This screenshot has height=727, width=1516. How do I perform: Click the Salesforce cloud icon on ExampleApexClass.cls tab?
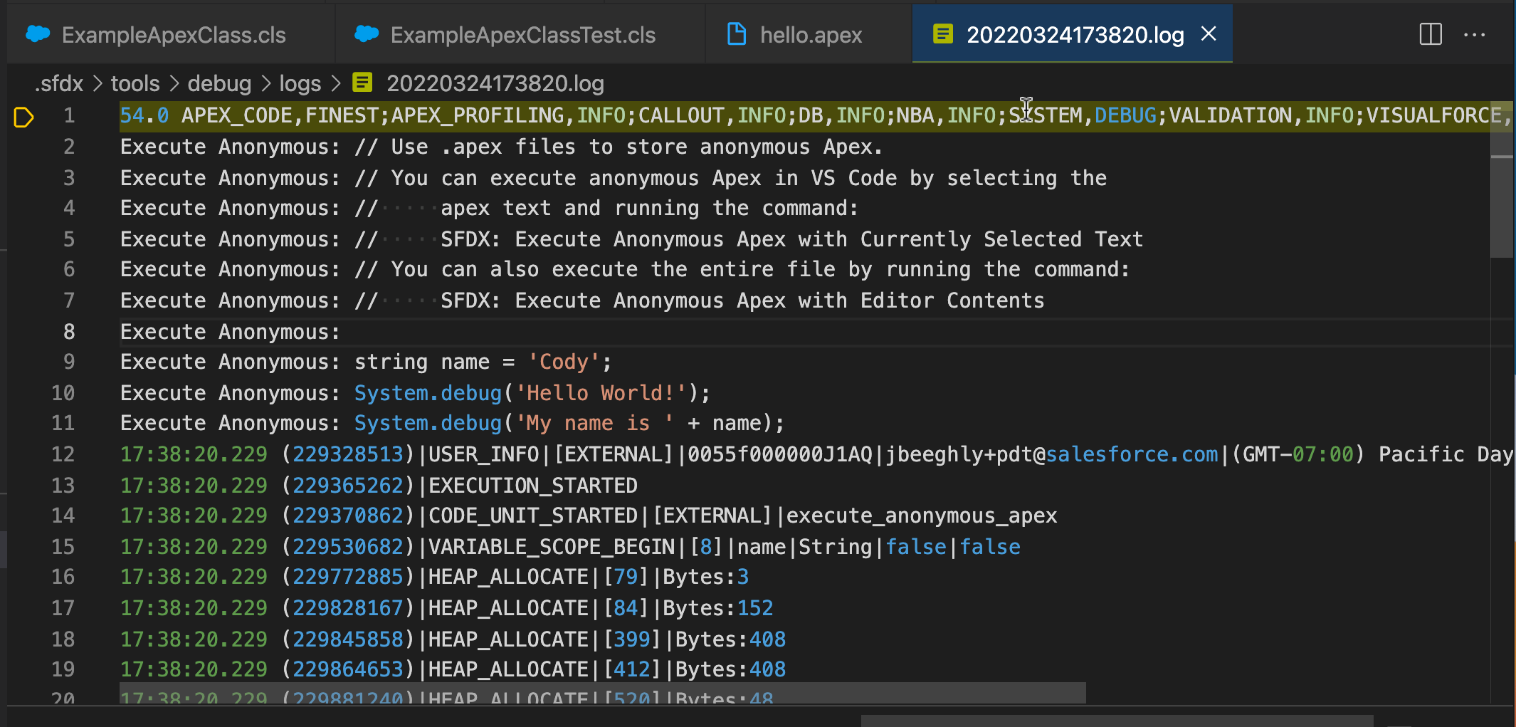37,34
